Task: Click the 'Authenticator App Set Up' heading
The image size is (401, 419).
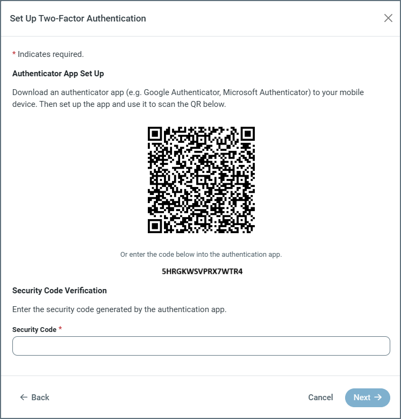Action: point(62,73)
